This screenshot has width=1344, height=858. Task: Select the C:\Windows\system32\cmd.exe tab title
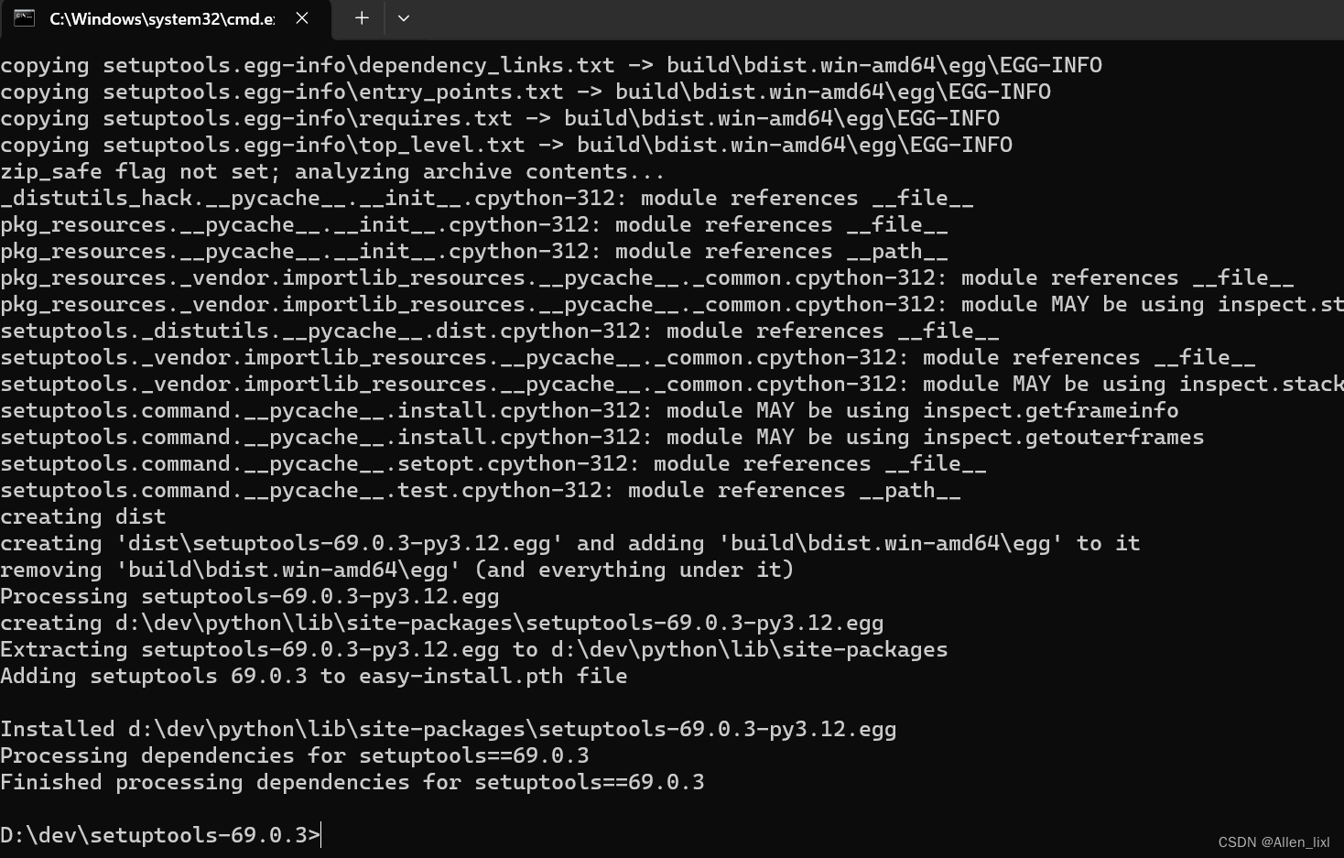click(161, 18)
